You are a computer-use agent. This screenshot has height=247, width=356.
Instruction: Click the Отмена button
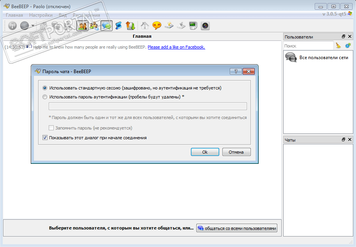[236, 152]
